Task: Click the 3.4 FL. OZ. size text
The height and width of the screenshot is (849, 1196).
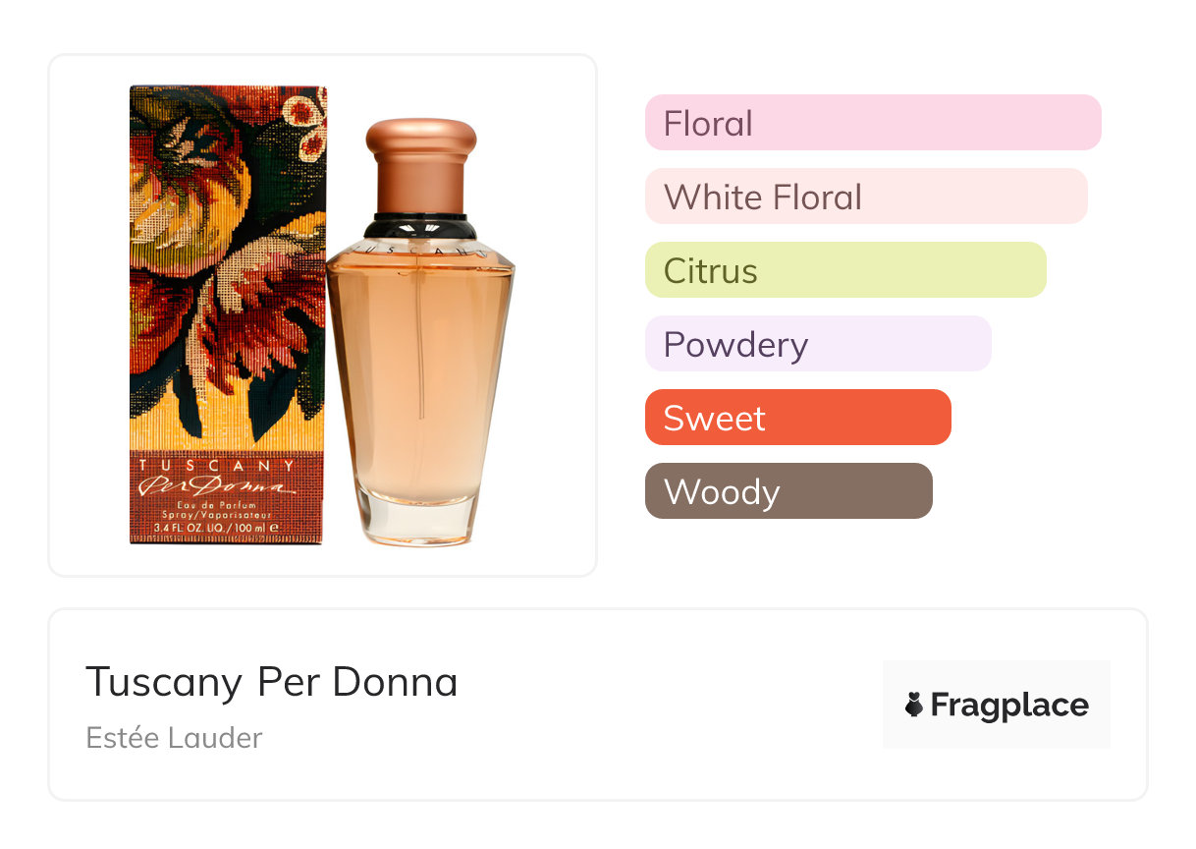Action: (187, 529)
